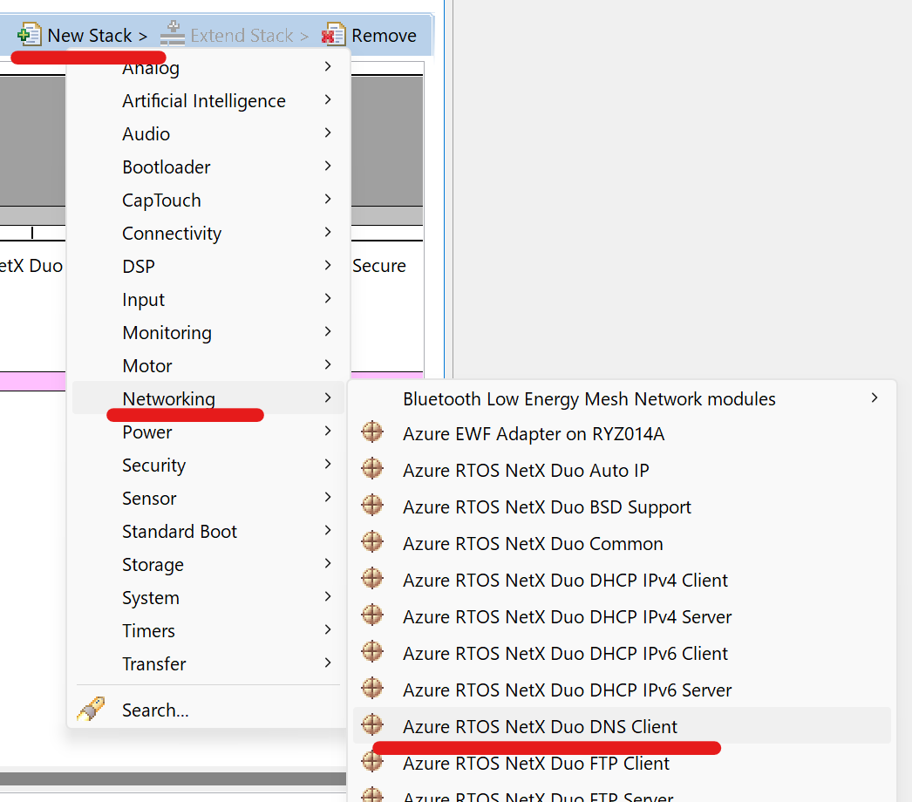Click the icon beside DHCP IPv6 Client
Screen dimensions: 912x802
(x=372, y=652)
